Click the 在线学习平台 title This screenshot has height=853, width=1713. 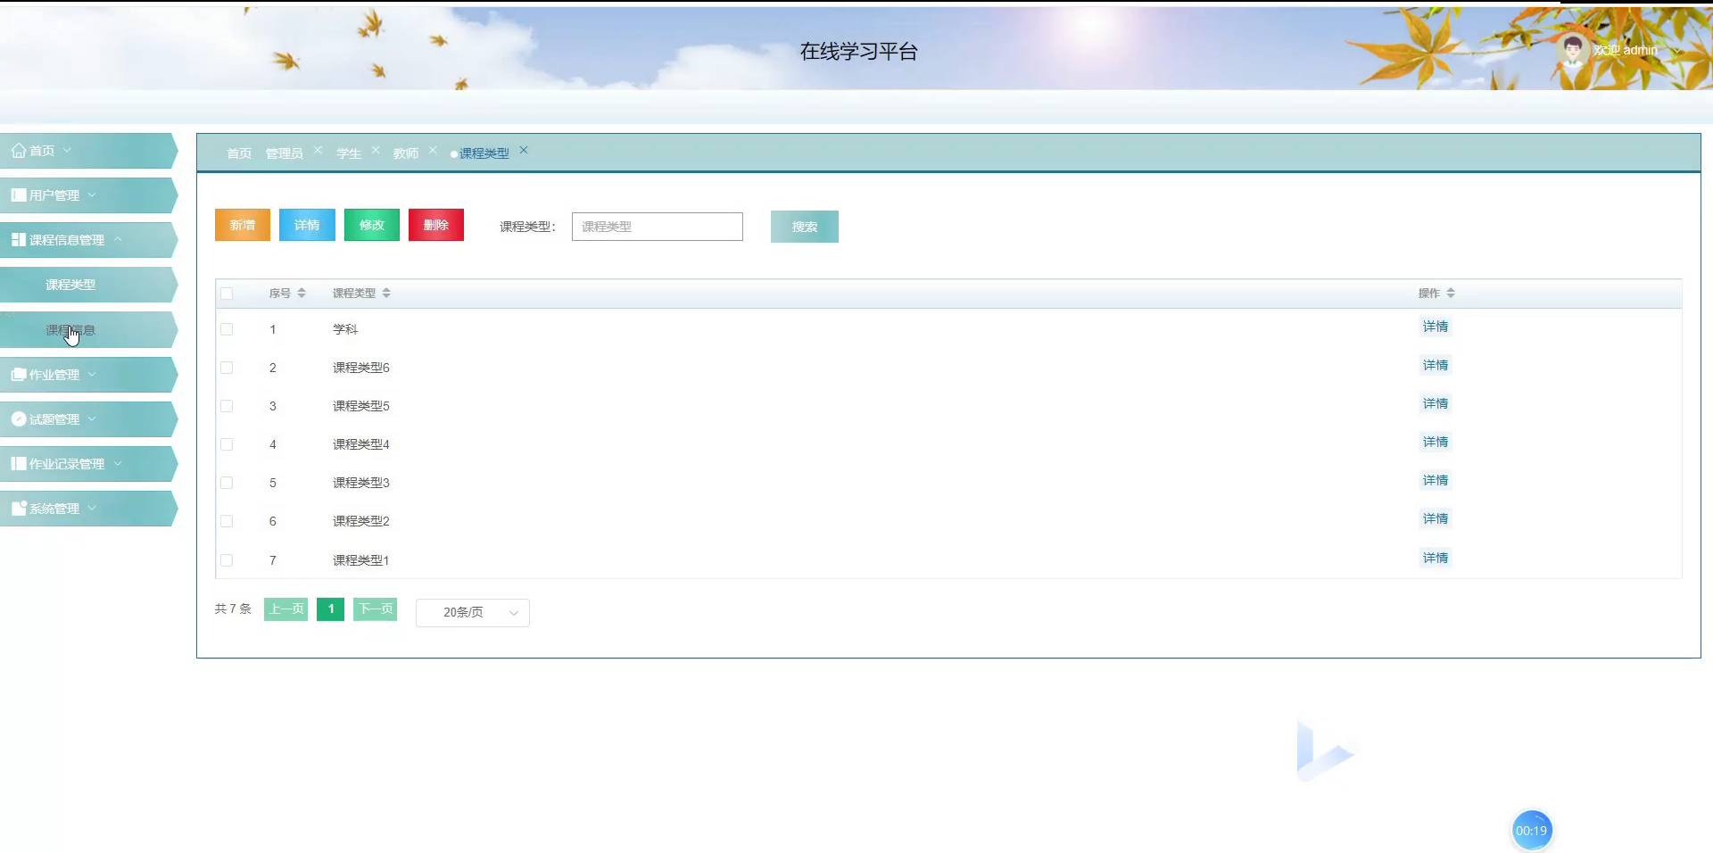point(858,52)
